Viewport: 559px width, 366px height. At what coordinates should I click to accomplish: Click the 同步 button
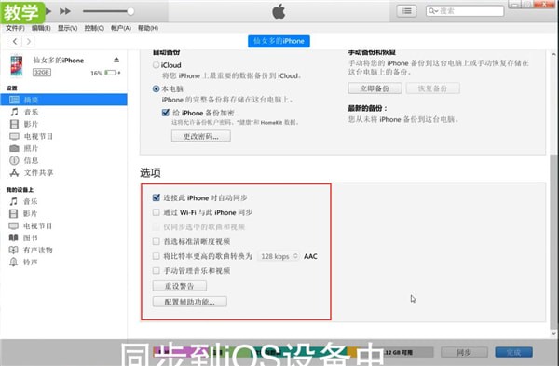pyautogui.click(x=464, y=352)
